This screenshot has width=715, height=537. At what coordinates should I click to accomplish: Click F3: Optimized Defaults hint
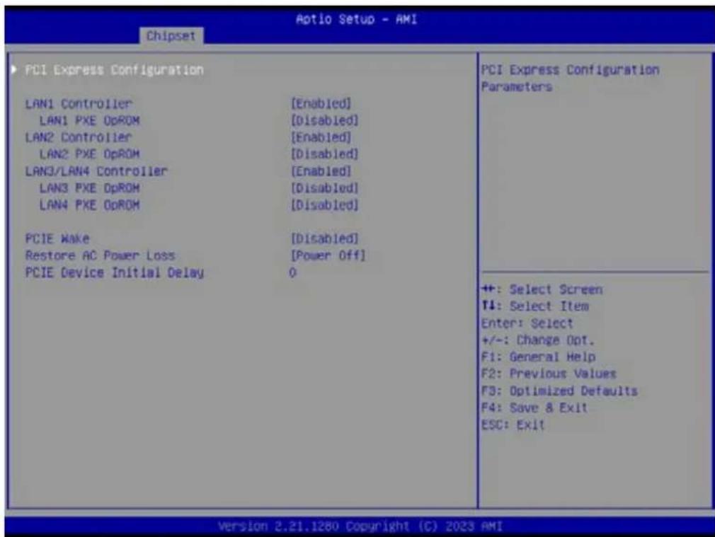coord(559,391)
